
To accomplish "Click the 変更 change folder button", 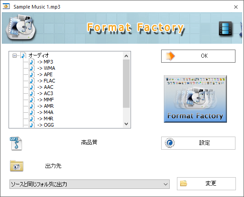I will click(206, 183).
